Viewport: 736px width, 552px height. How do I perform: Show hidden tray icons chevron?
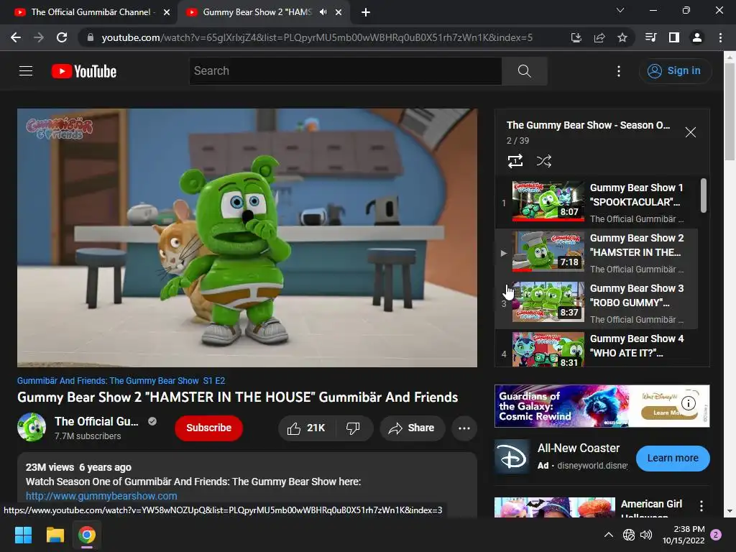[608, 535]
